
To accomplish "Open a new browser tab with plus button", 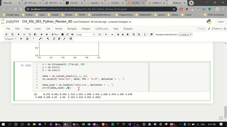I will [x=191, y=3].
